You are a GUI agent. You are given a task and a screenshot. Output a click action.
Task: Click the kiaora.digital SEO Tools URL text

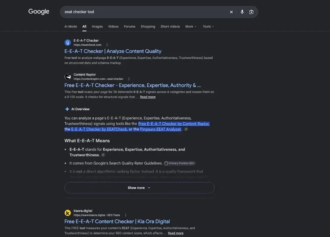coord(96,215)
